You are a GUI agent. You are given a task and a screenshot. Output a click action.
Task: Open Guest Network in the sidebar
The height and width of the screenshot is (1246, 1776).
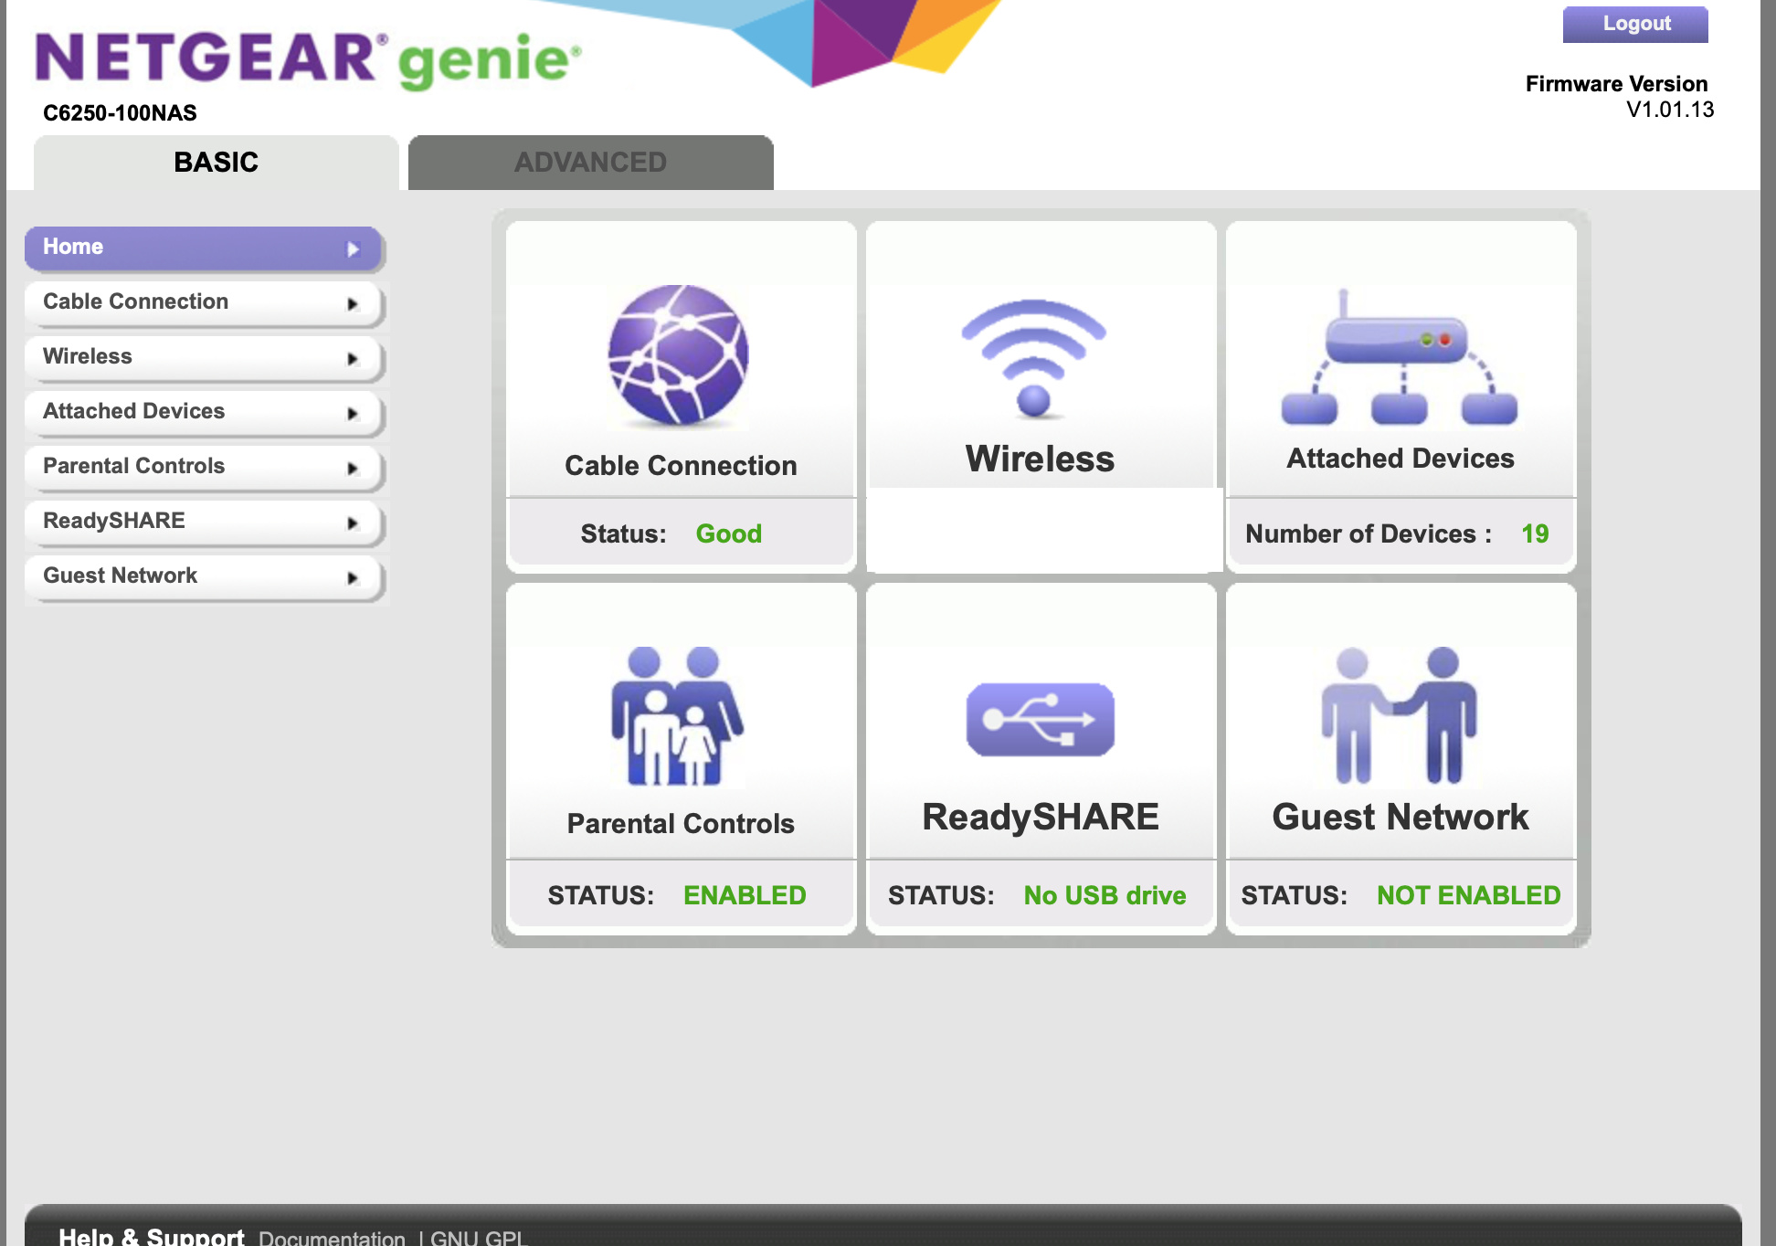point(203,576)
